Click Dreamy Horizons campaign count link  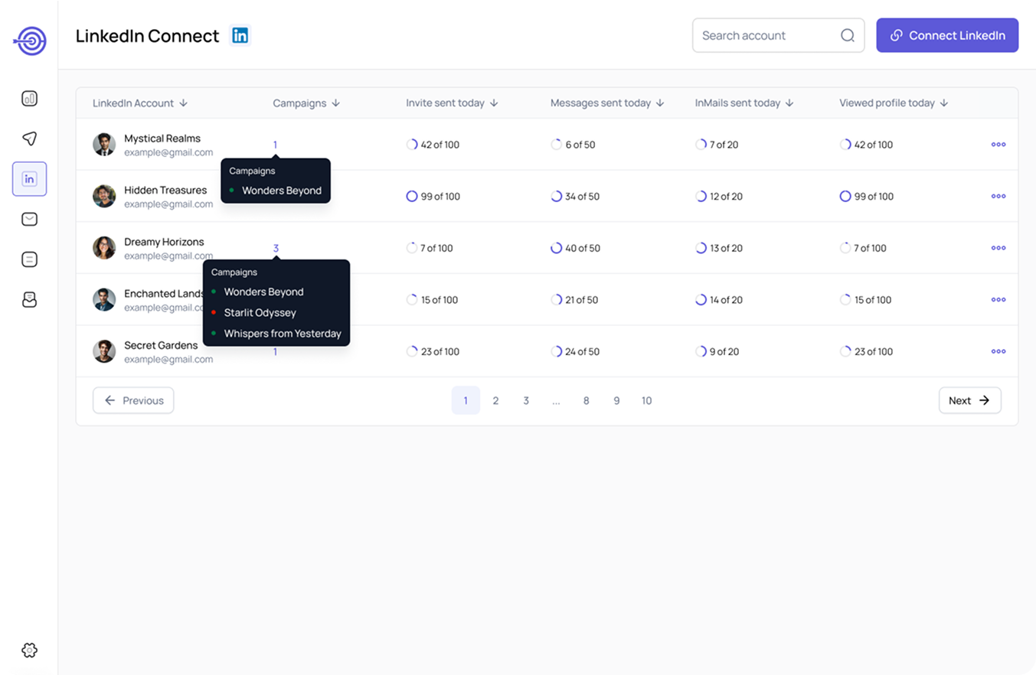pyautogui.click(x=276, y=248)
